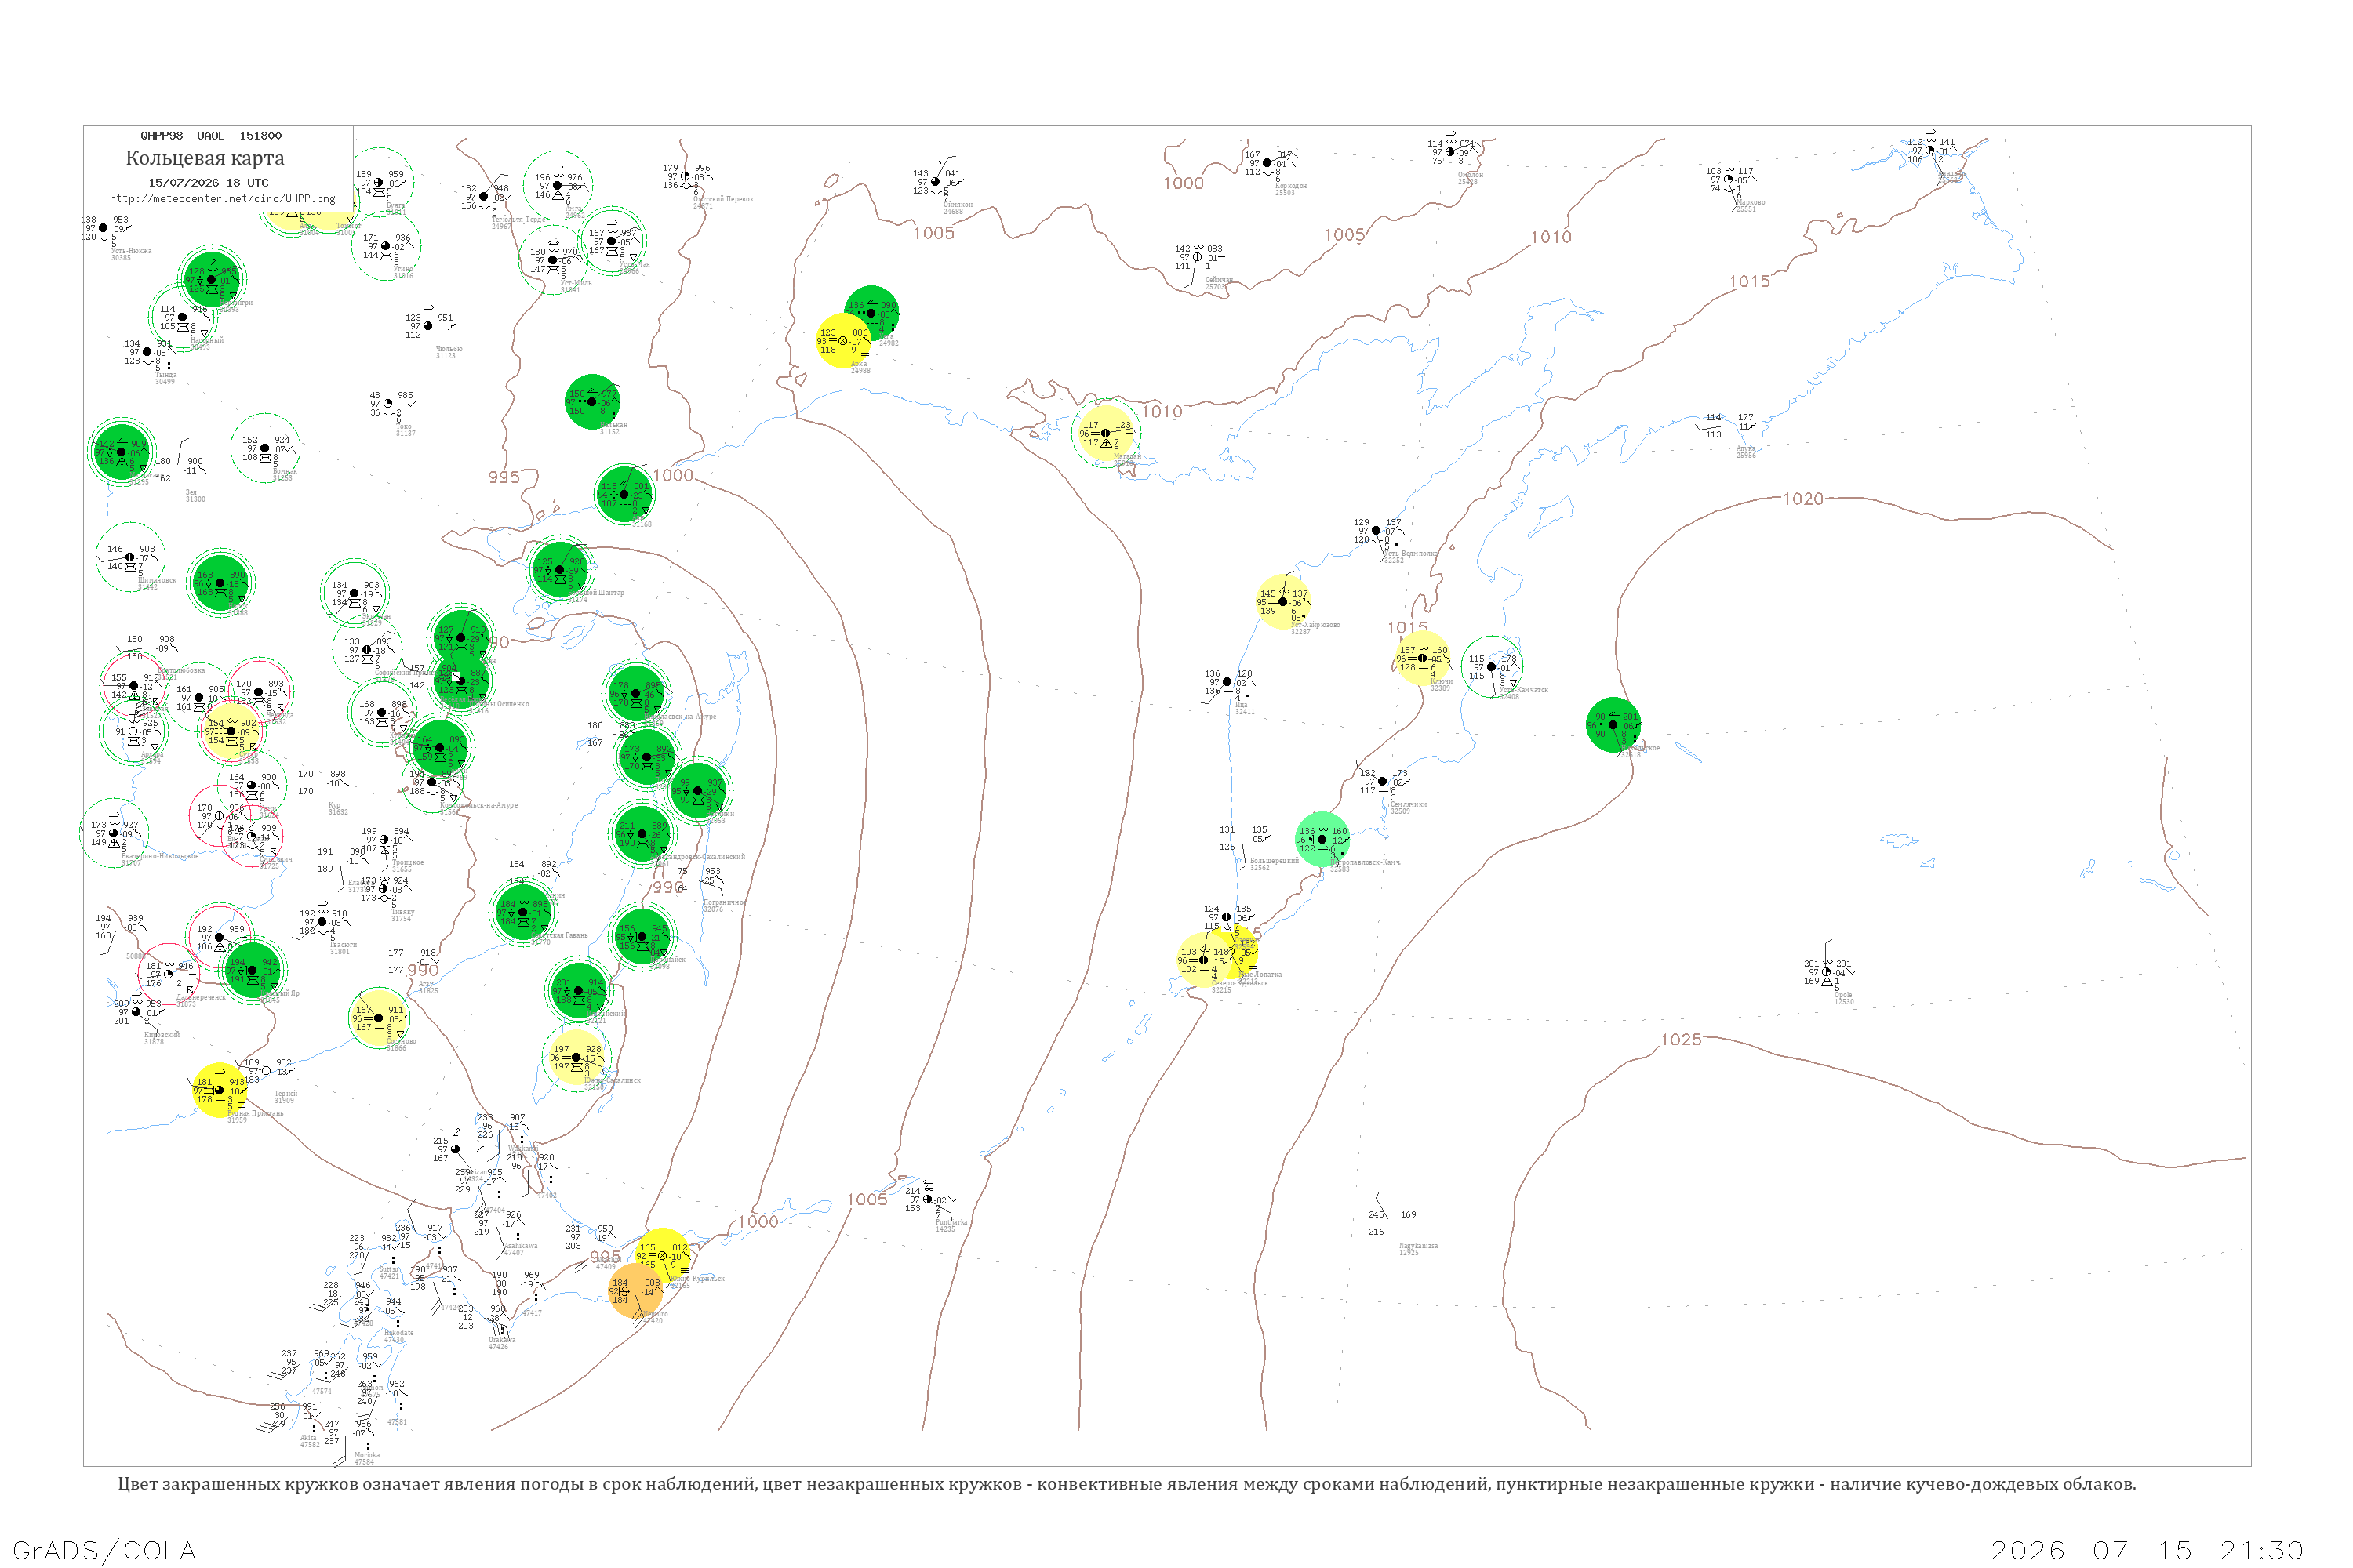
Task: Click the yellow Рудная Пристань station circle
Action: pyautogui.click(x=219, y=1090)
